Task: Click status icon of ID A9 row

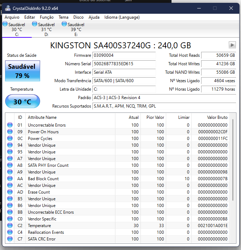Action: click(10, 172)
